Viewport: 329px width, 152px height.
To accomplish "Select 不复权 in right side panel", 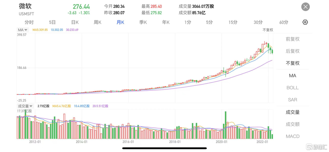I will point(292,63).
